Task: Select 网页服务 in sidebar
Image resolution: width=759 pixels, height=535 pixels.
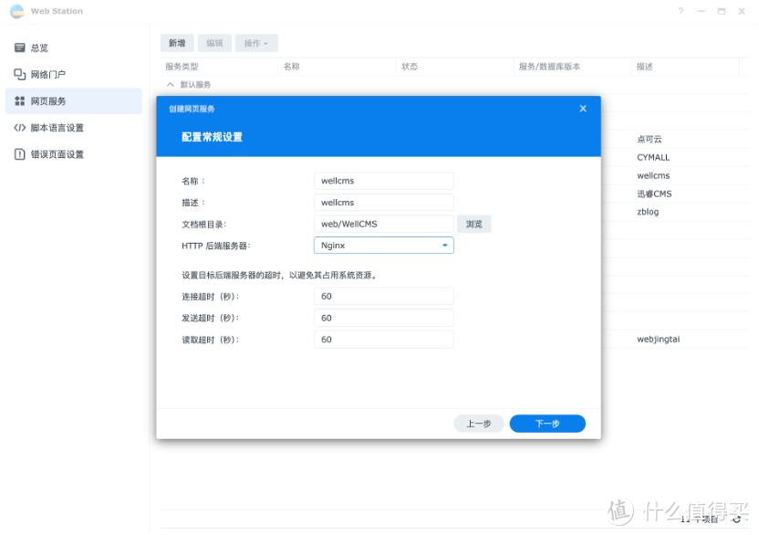Action: [74, 100]
